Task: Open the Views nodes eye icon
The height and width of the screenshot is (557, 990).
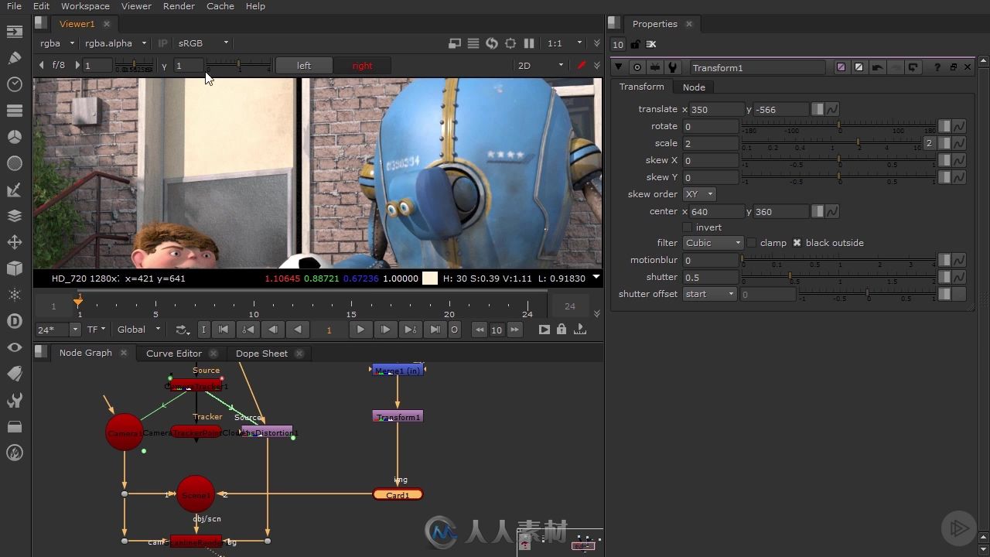Action: (x=15, y=347)
